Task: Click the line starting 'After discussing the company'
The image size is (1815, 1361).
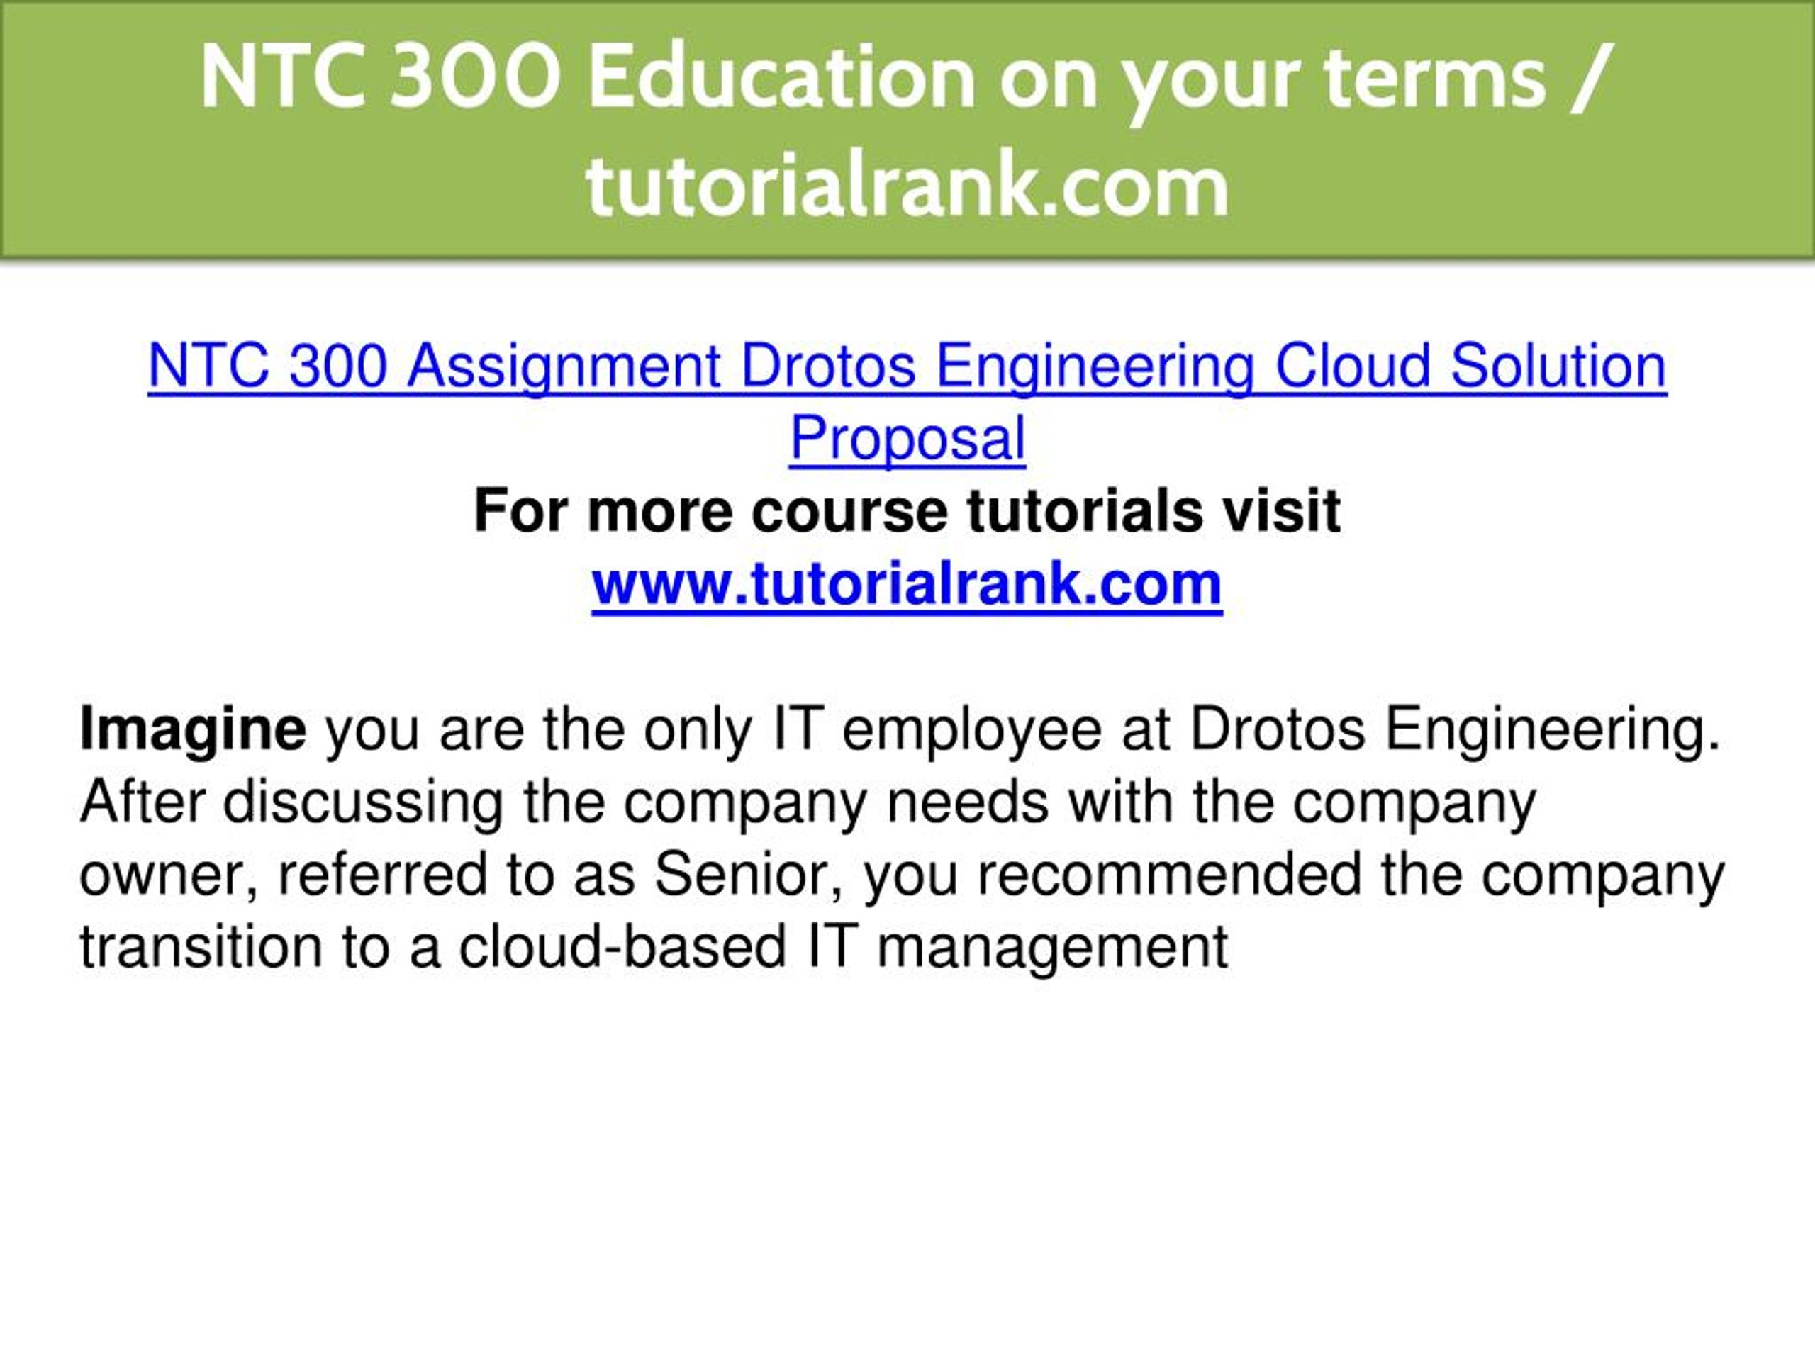Action: 808,802
